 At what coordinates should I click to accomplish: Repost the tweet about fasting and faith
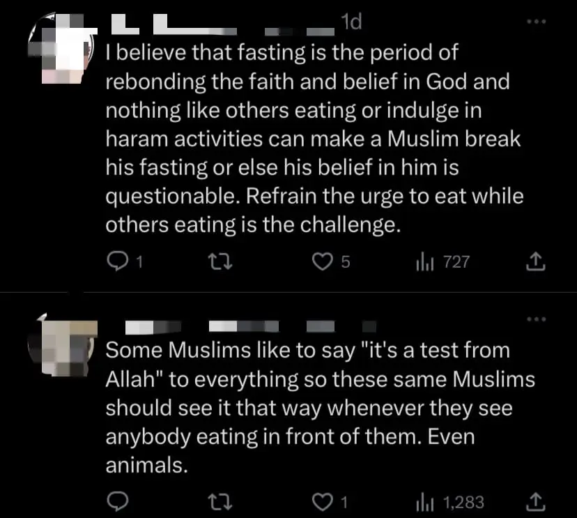218,262
